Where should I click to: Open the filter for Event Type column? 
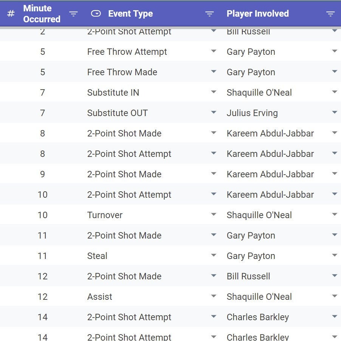(209, 13)
